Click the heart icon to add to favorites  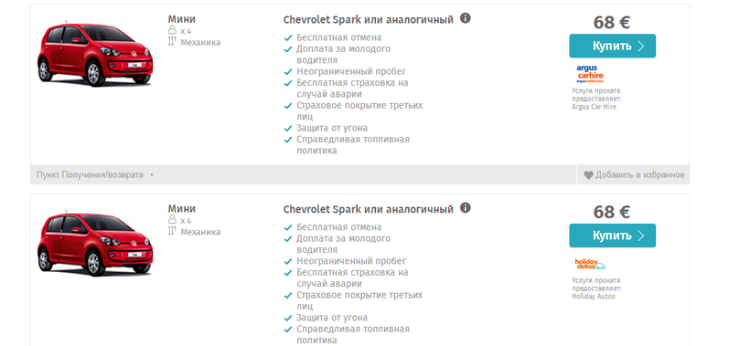(x=588, y=175)
